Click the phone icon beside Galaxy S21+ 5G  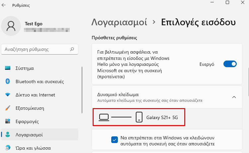coord(139,117)
